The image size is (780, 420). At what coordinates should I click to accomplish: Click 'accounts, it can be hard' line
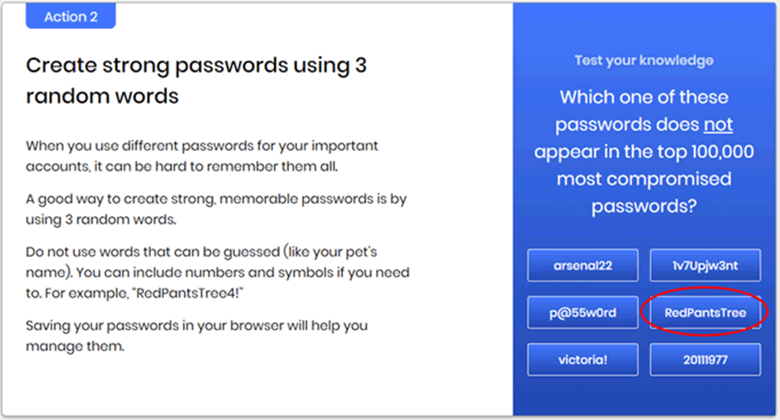(x=182, y=166)
